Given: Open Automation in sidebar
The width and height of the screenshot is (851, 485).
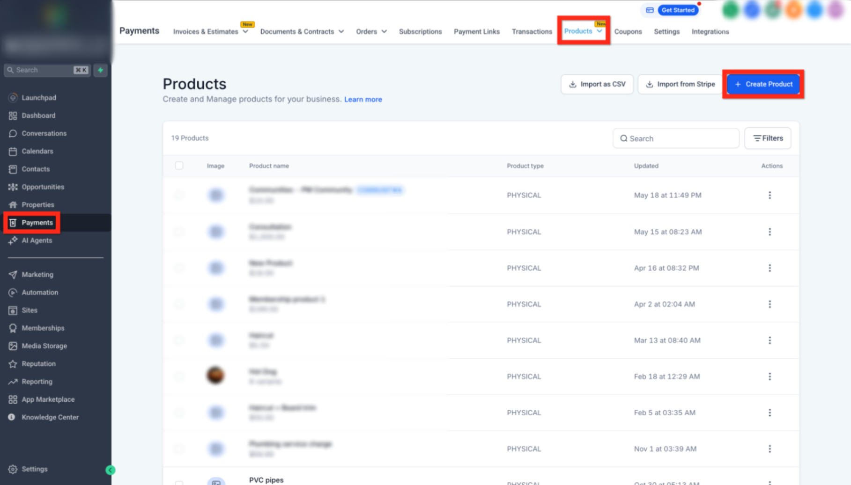Looking at the screenshot, I should [40, 292].
